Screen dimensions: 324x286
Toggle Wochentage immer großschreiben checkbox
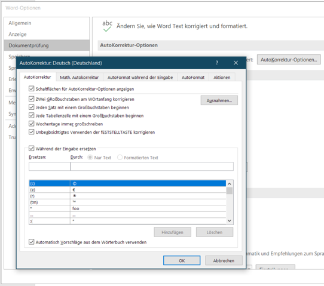(32, 124)
